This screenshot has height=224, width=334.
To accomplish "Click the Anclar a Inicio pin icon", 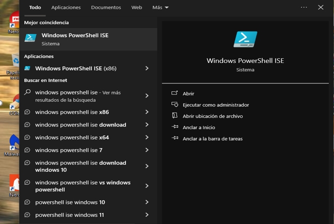I will click(x=175, y=127).
